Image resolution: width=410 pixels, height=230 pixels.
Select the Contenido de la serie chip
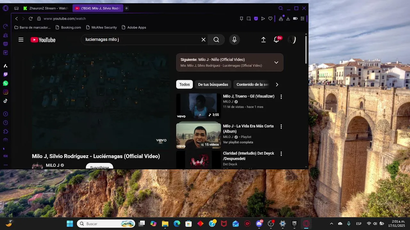(252, 84)
